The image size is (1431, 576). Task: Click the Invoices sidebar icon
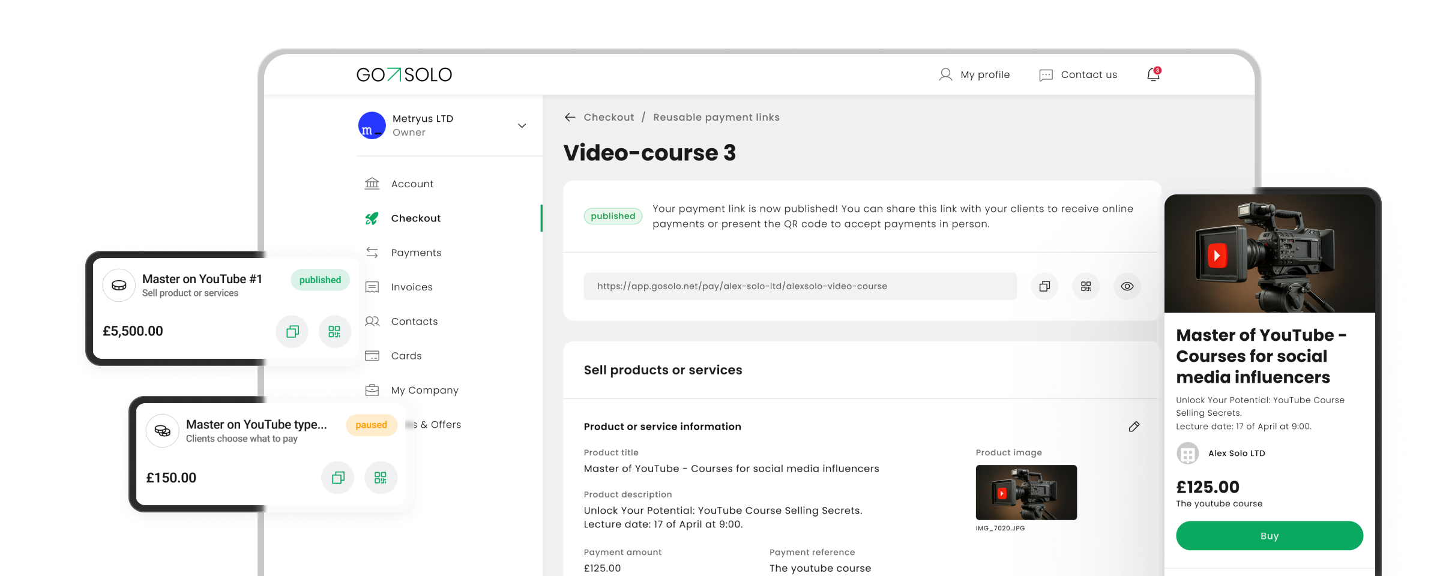372,287
